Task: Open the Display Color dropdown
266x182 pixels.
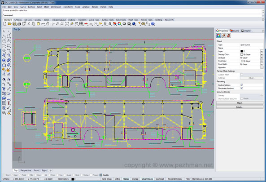Action: pyautogui.click(x=262, y=54)
